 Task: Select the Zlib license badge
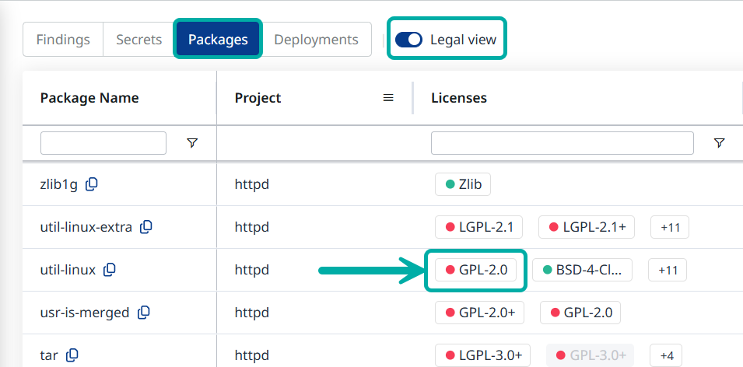coord(463,184)
